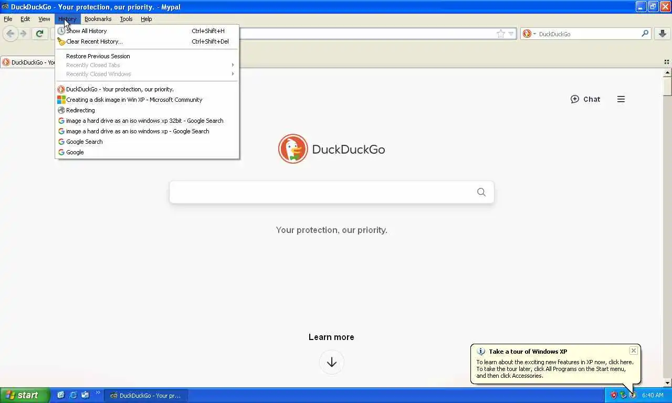Open the URL history dropdown arrow next to the star
The image size is (672, 403).
click(511, 34)
